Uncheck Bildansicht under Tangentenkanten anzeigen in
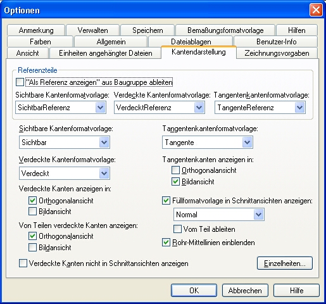Screen dimensions: 326x304 (x=175, y=182)
